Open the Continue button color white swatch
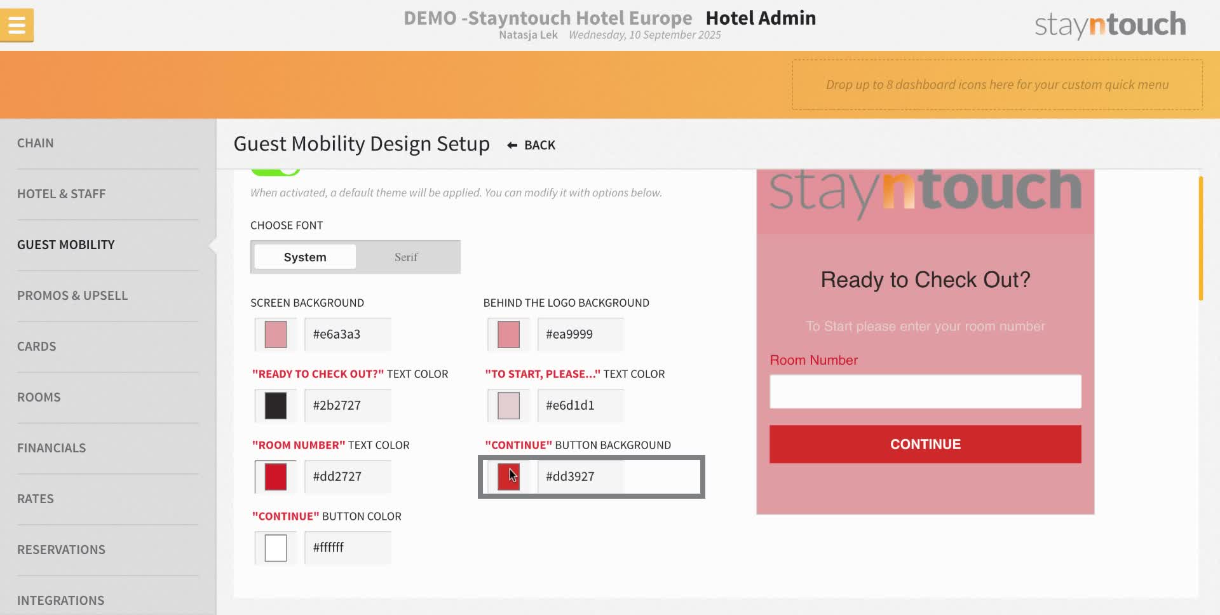This screenshot has height=615, width=1220. [275, 548]
